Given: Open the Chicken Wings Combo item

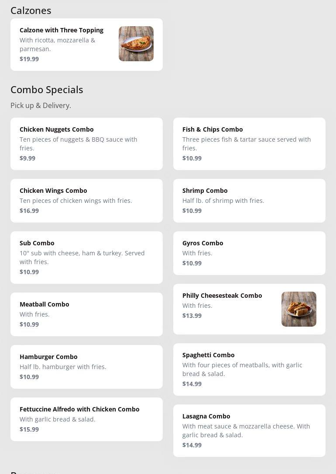Looking at the screenshot, I should click(86, 201).
